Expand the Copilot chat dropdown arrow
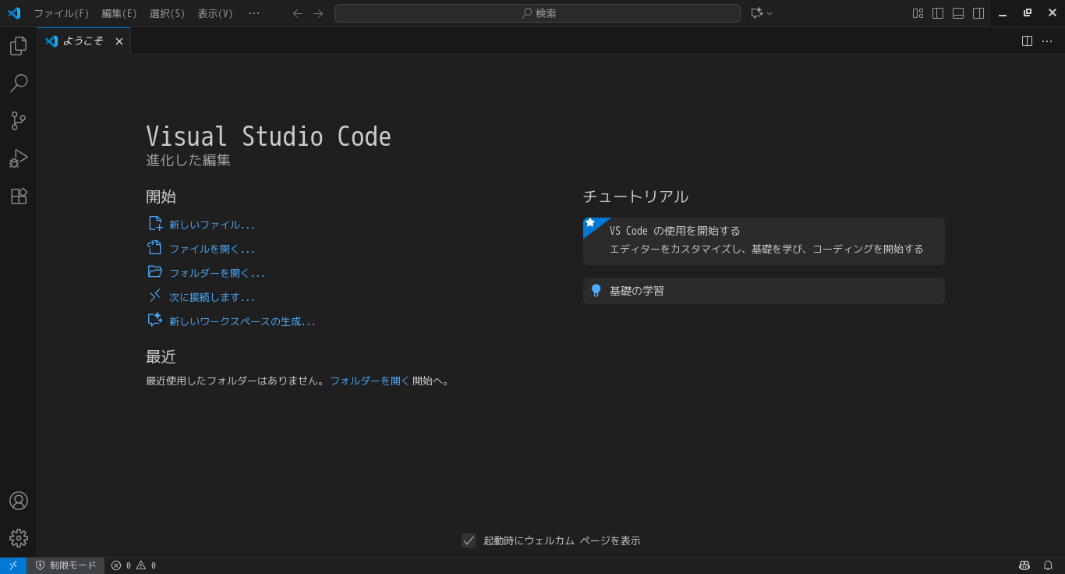This screenshot has width=1065, height=574. [x=770, y=13]
